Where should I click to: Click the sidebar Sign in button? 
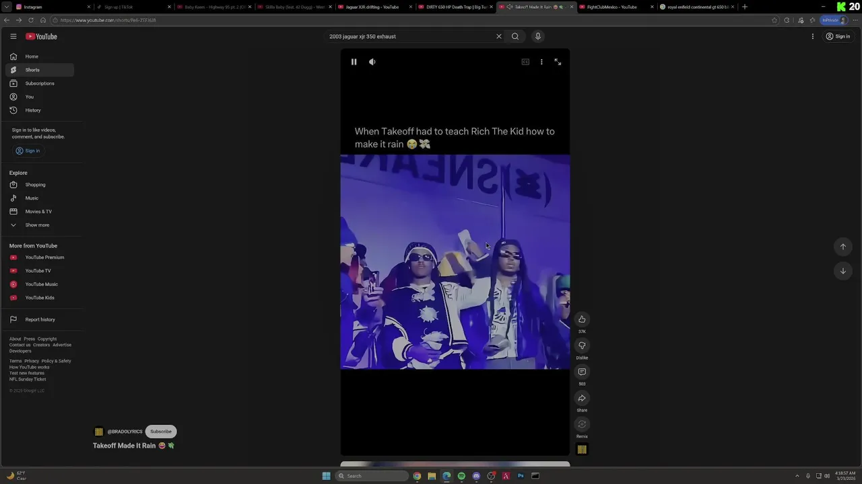[28, 151]
